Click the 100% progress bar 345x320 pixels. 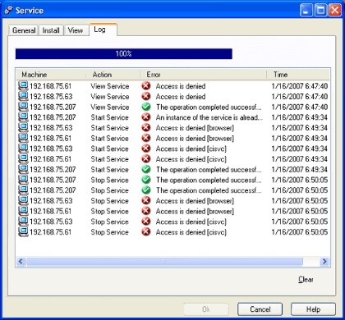click(x=124, y=53)
